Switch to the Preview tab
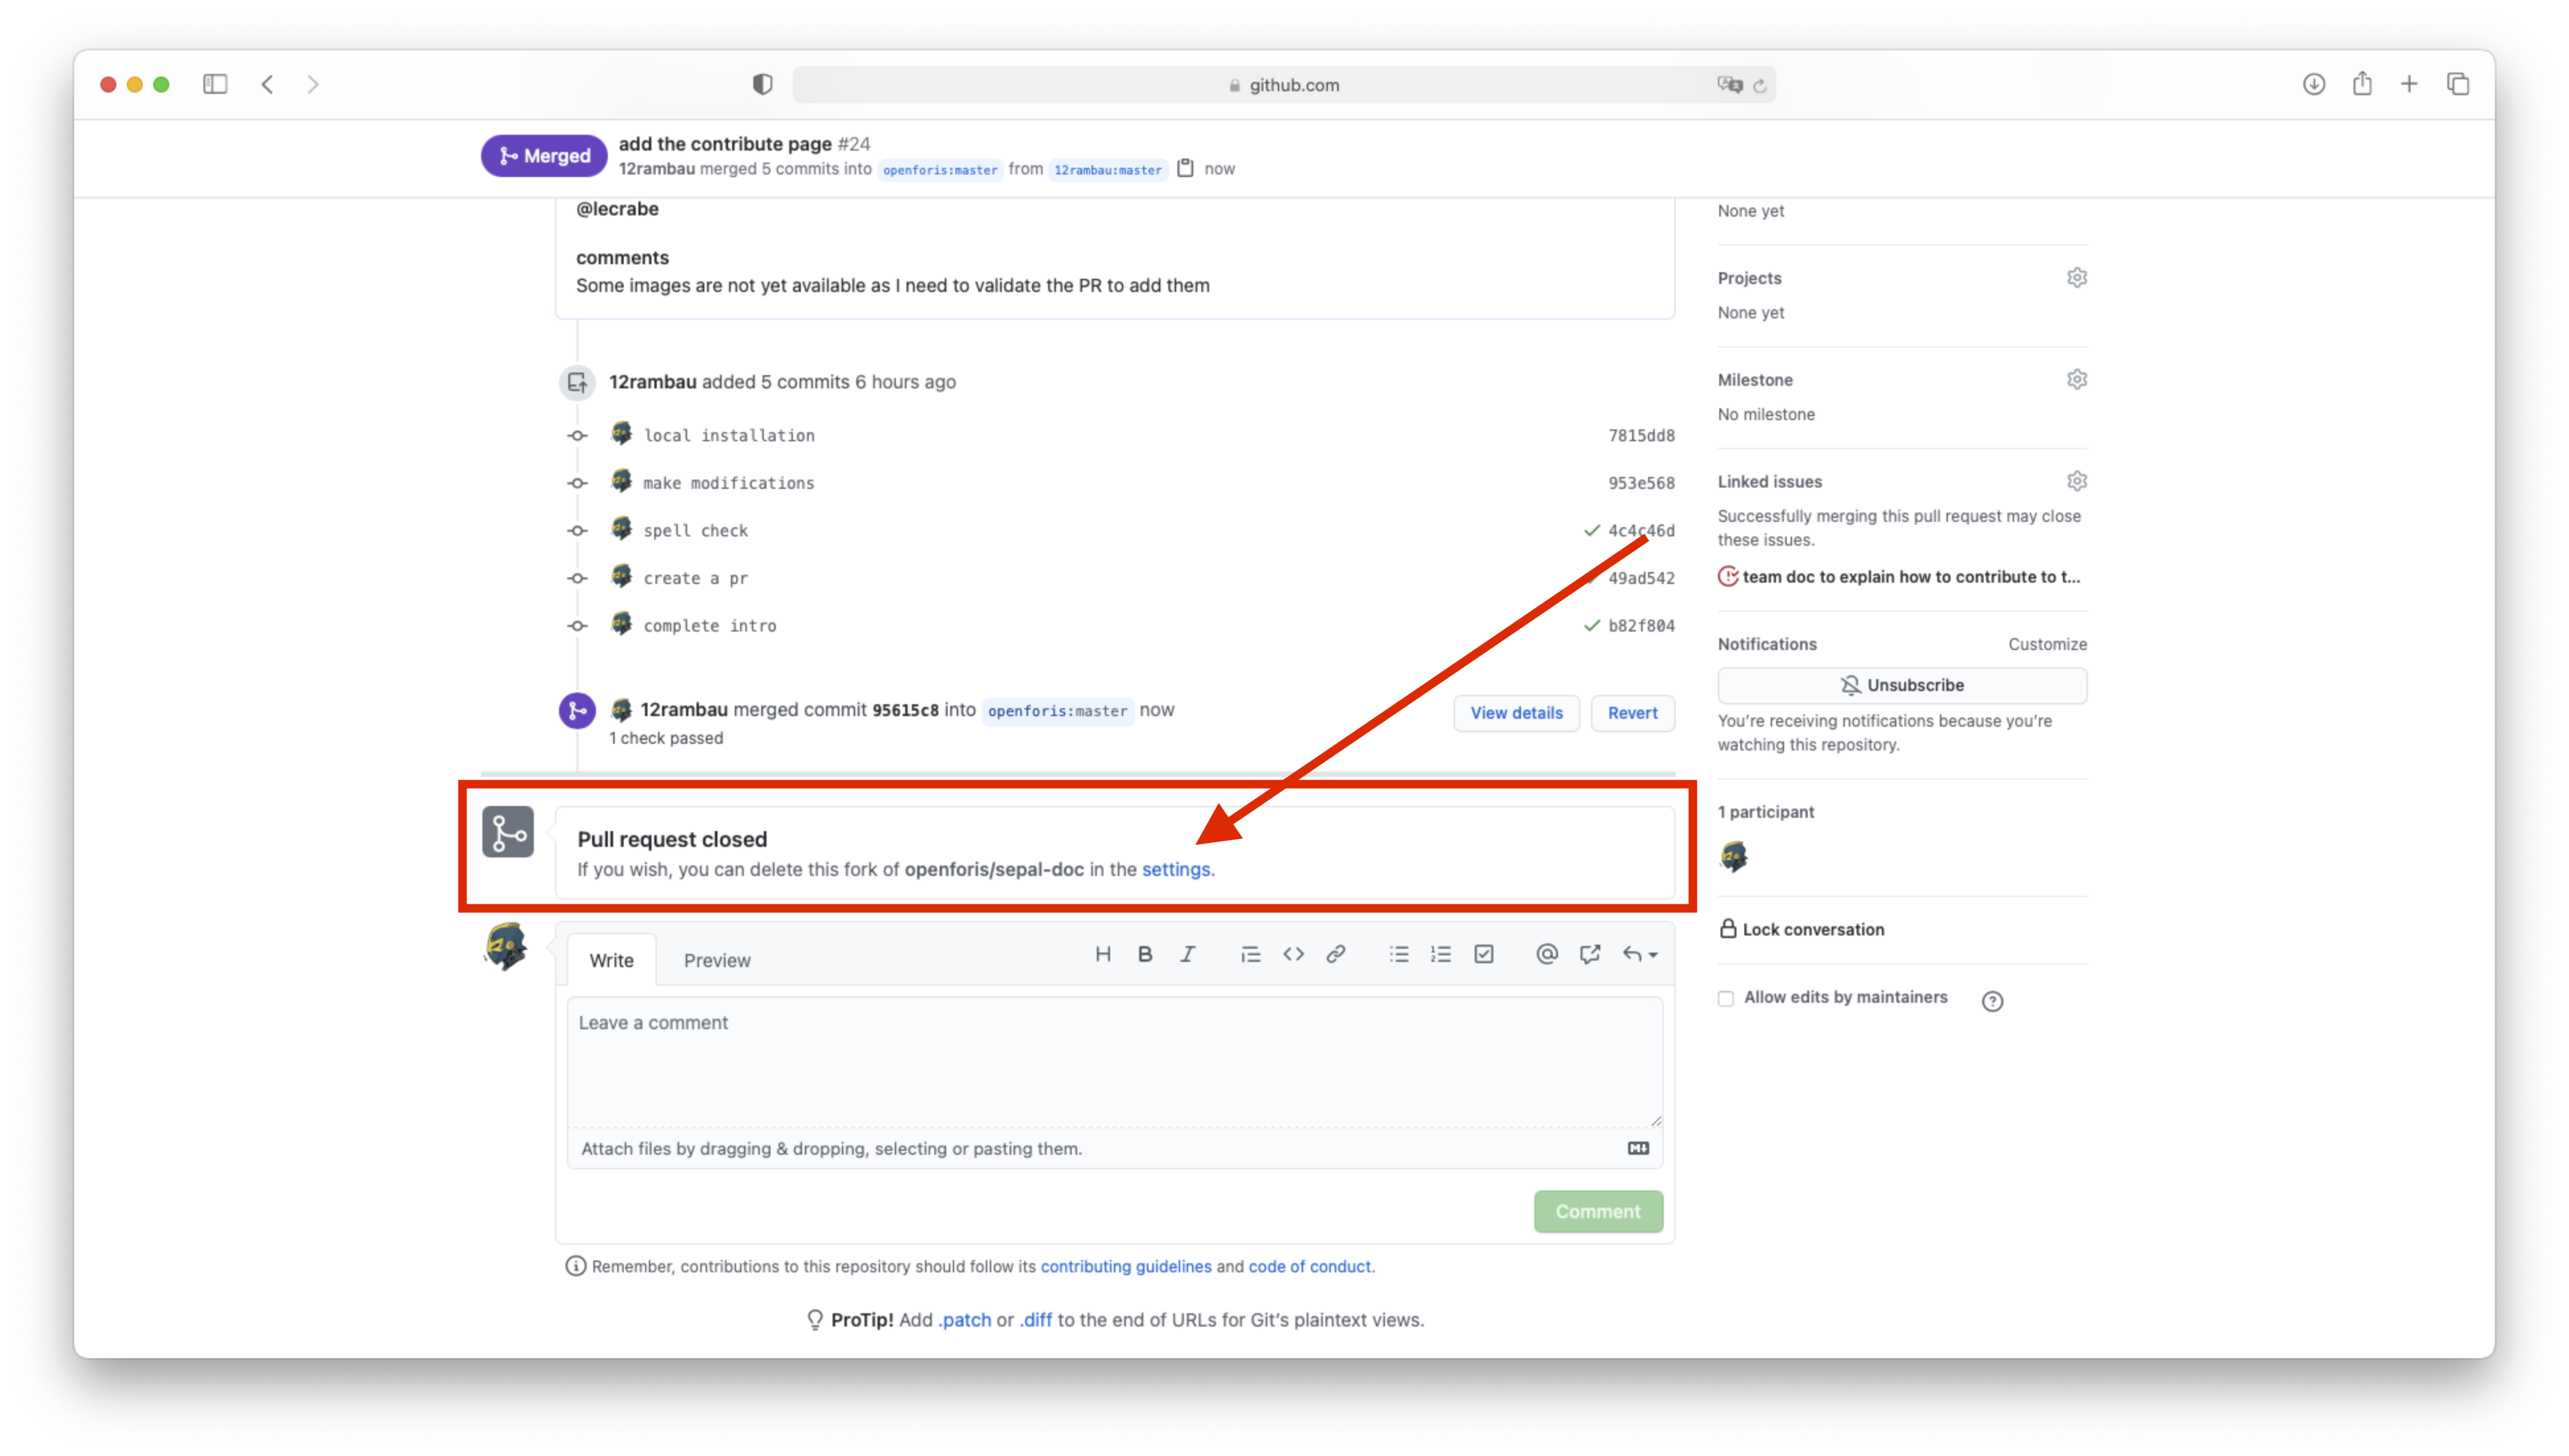 [x=716, y=960]
